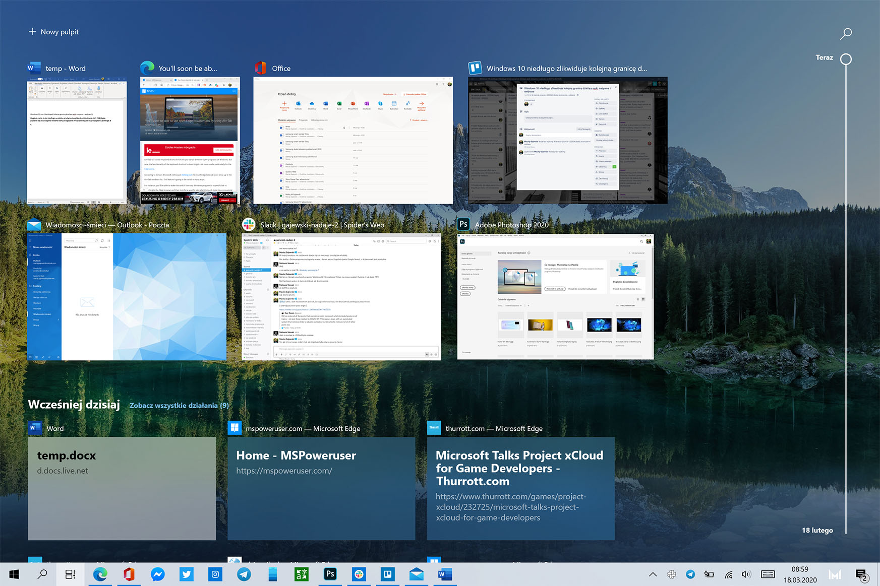Select the Teraz marker on the timeline
The height and width of the screenshot is (586, 880).
[846, 59]
